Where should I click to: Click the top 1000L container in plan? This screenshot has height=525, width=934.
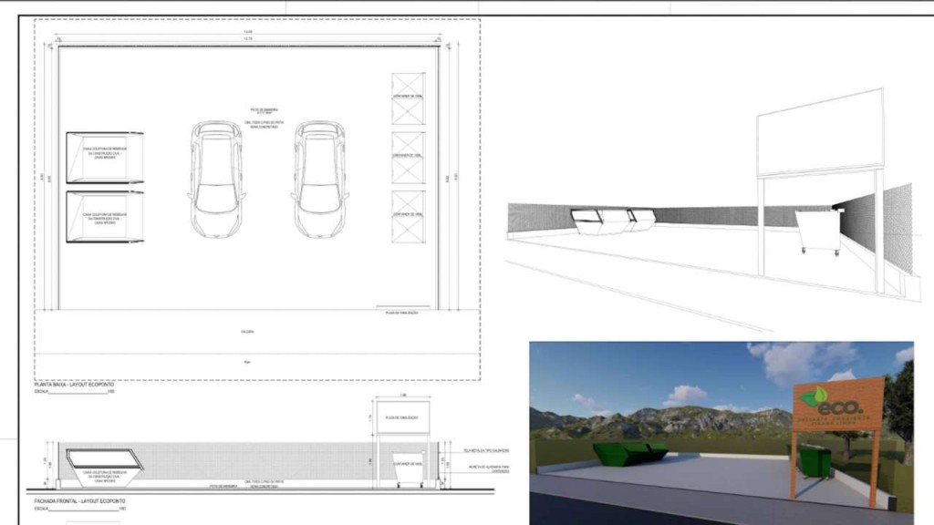408,99
